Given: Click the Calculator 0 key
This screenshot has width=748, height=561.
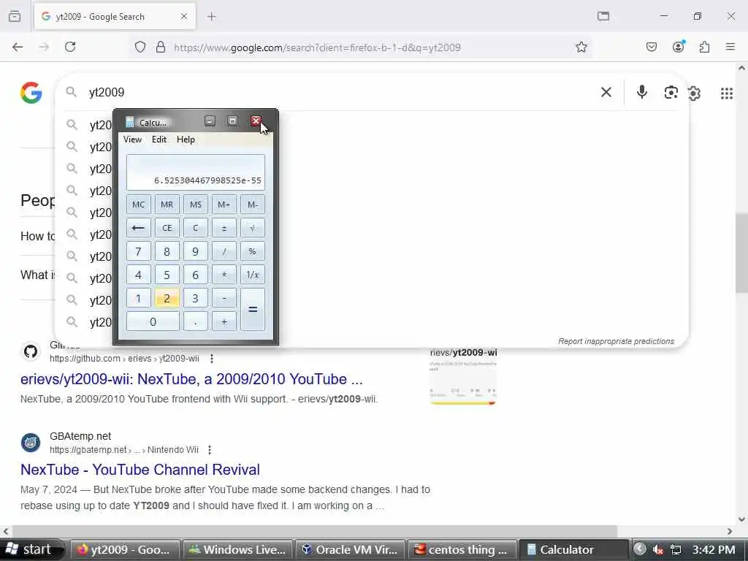Looking at the screenshot, I should tap(153, 321).
